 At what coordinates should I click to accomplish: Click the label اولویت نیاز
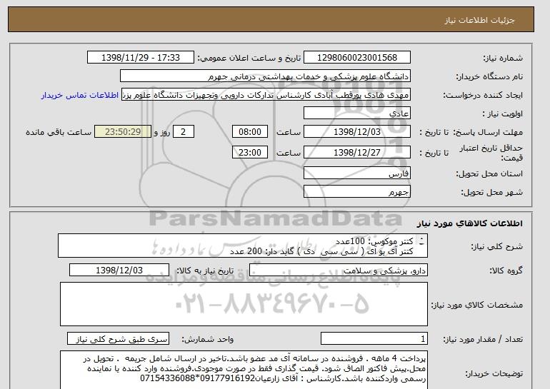point(503,113)
